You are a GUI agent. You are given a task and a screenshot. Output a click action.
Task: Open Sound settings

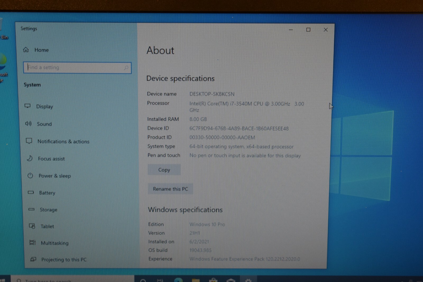click(39, 124)
